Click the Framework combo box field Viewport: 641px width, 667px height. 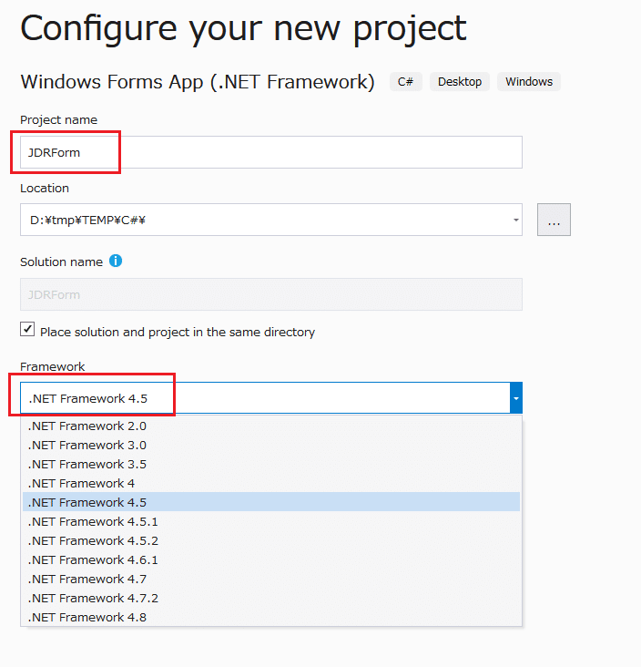pyautogui.click(x=264, y=398)
